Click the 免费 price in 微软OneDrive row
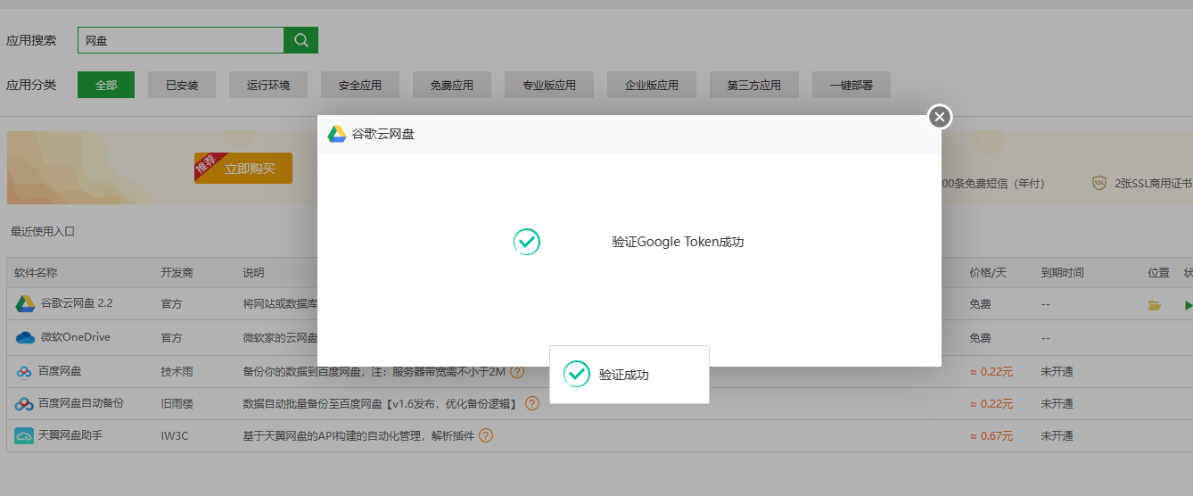 tap(980, 338)
